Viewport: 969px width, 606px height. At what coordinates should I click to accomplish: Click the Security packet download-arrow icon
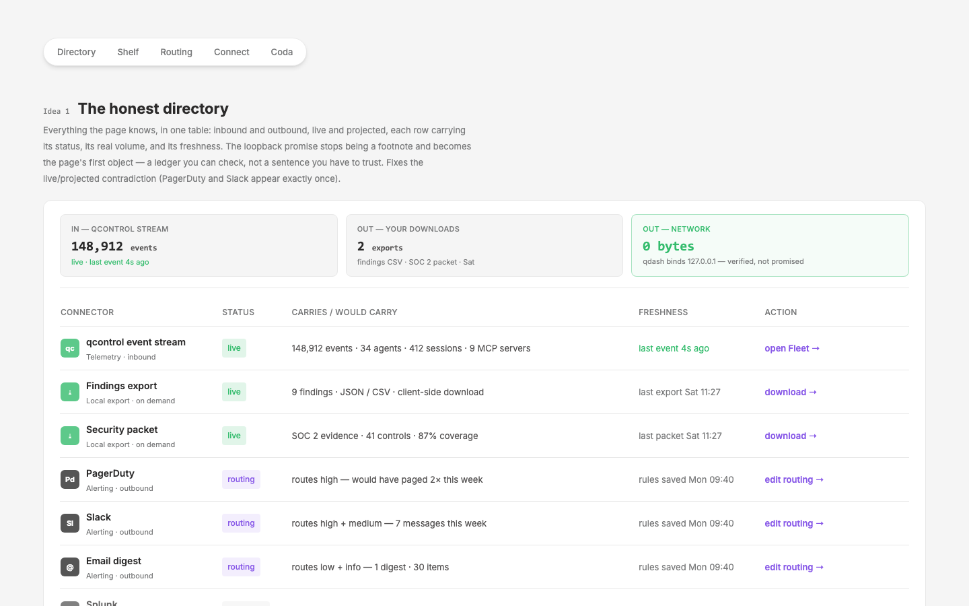(70, 436)
